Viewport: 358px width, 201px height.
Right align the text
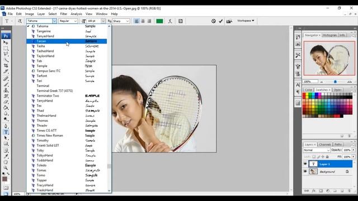pyautogui.click(x=149, y=21)
